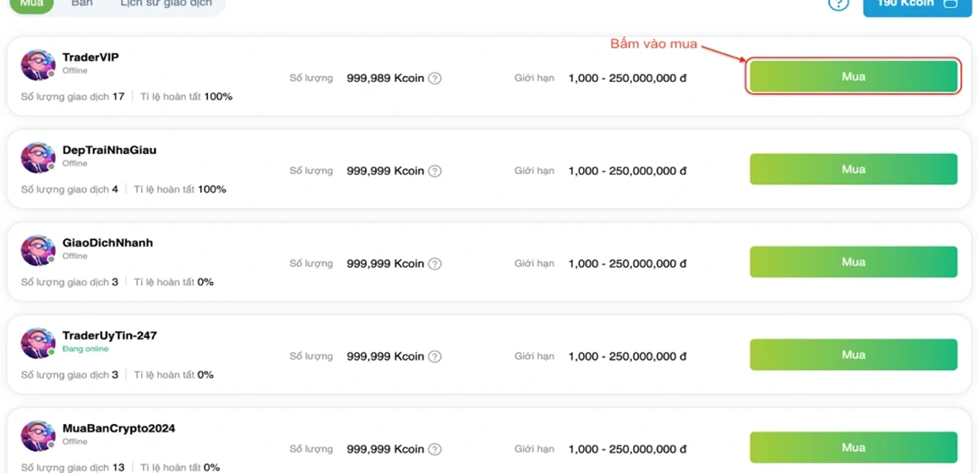
Task: Click the GiaoDichNhanh avatar image
Action: pos(39,251)
